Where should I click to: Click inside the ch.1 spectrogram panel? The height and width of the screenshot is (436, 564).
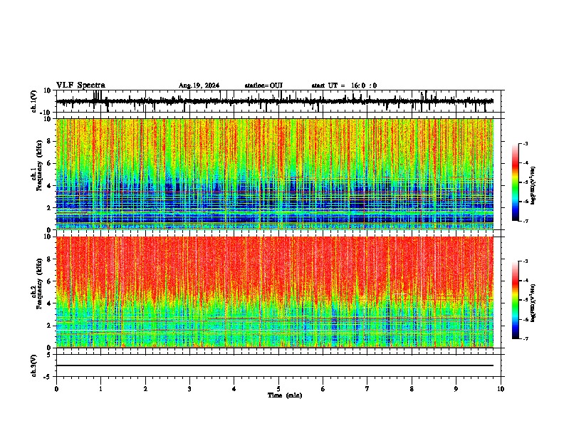(x=275, y=174)
